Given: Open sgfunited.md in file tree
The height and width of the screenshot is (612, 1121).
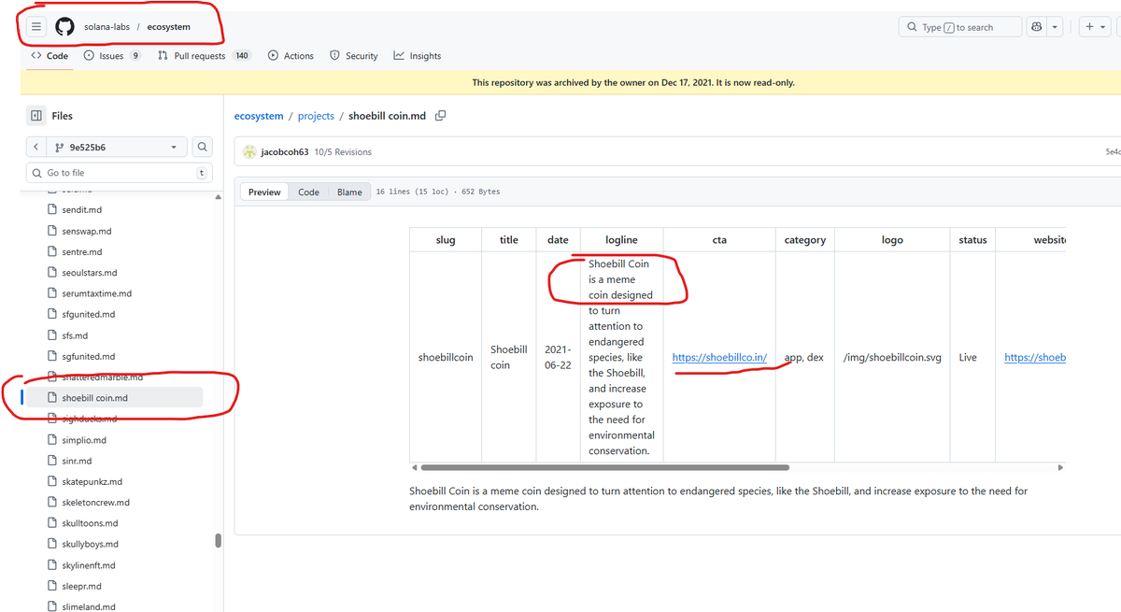Looking at the screenshot, I should click(88, 356).
